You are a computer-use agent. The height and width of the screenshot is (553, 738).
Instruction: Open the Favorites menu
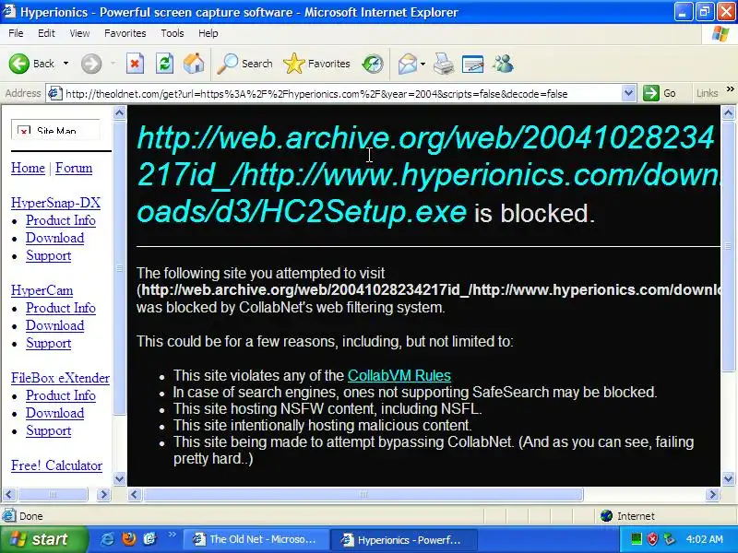[x=125, y=33]
